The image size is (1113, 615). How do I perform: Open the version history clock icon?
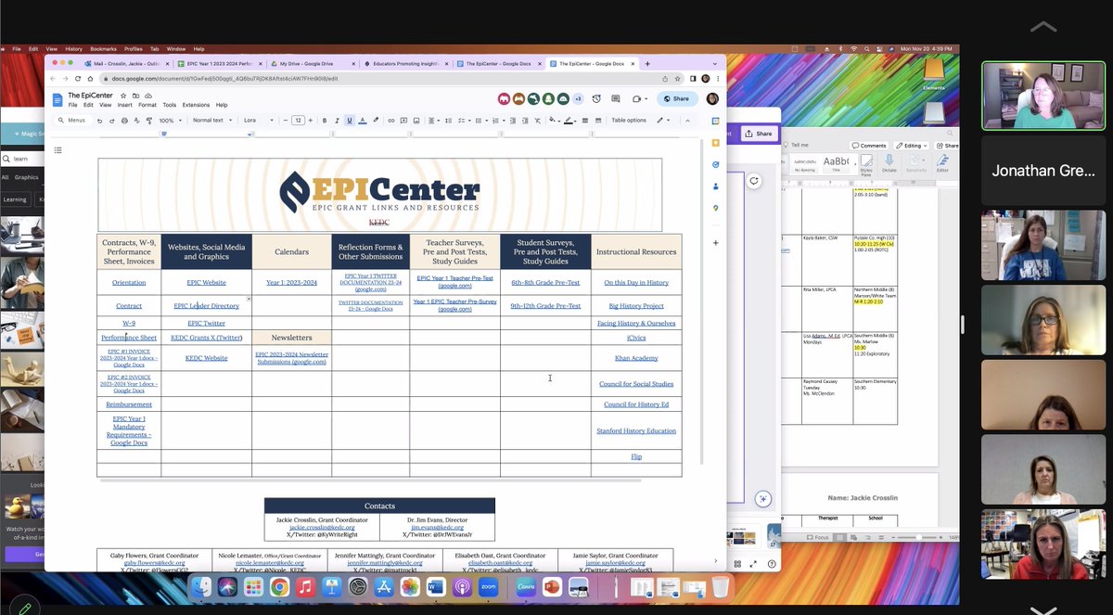click(596, 98)
